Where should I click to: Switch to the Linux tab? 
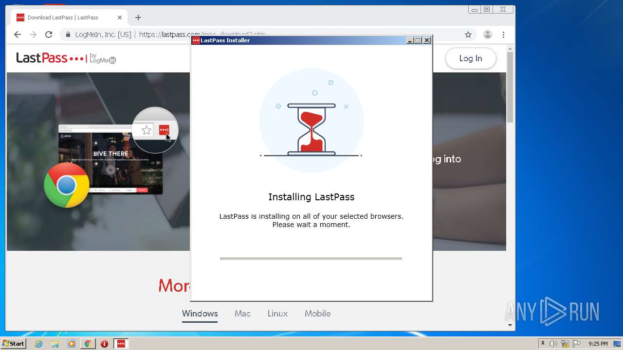point(277,314)
